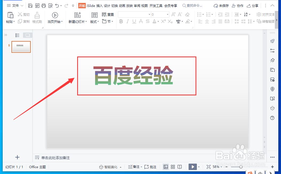Click the Redo arrow

66,6
